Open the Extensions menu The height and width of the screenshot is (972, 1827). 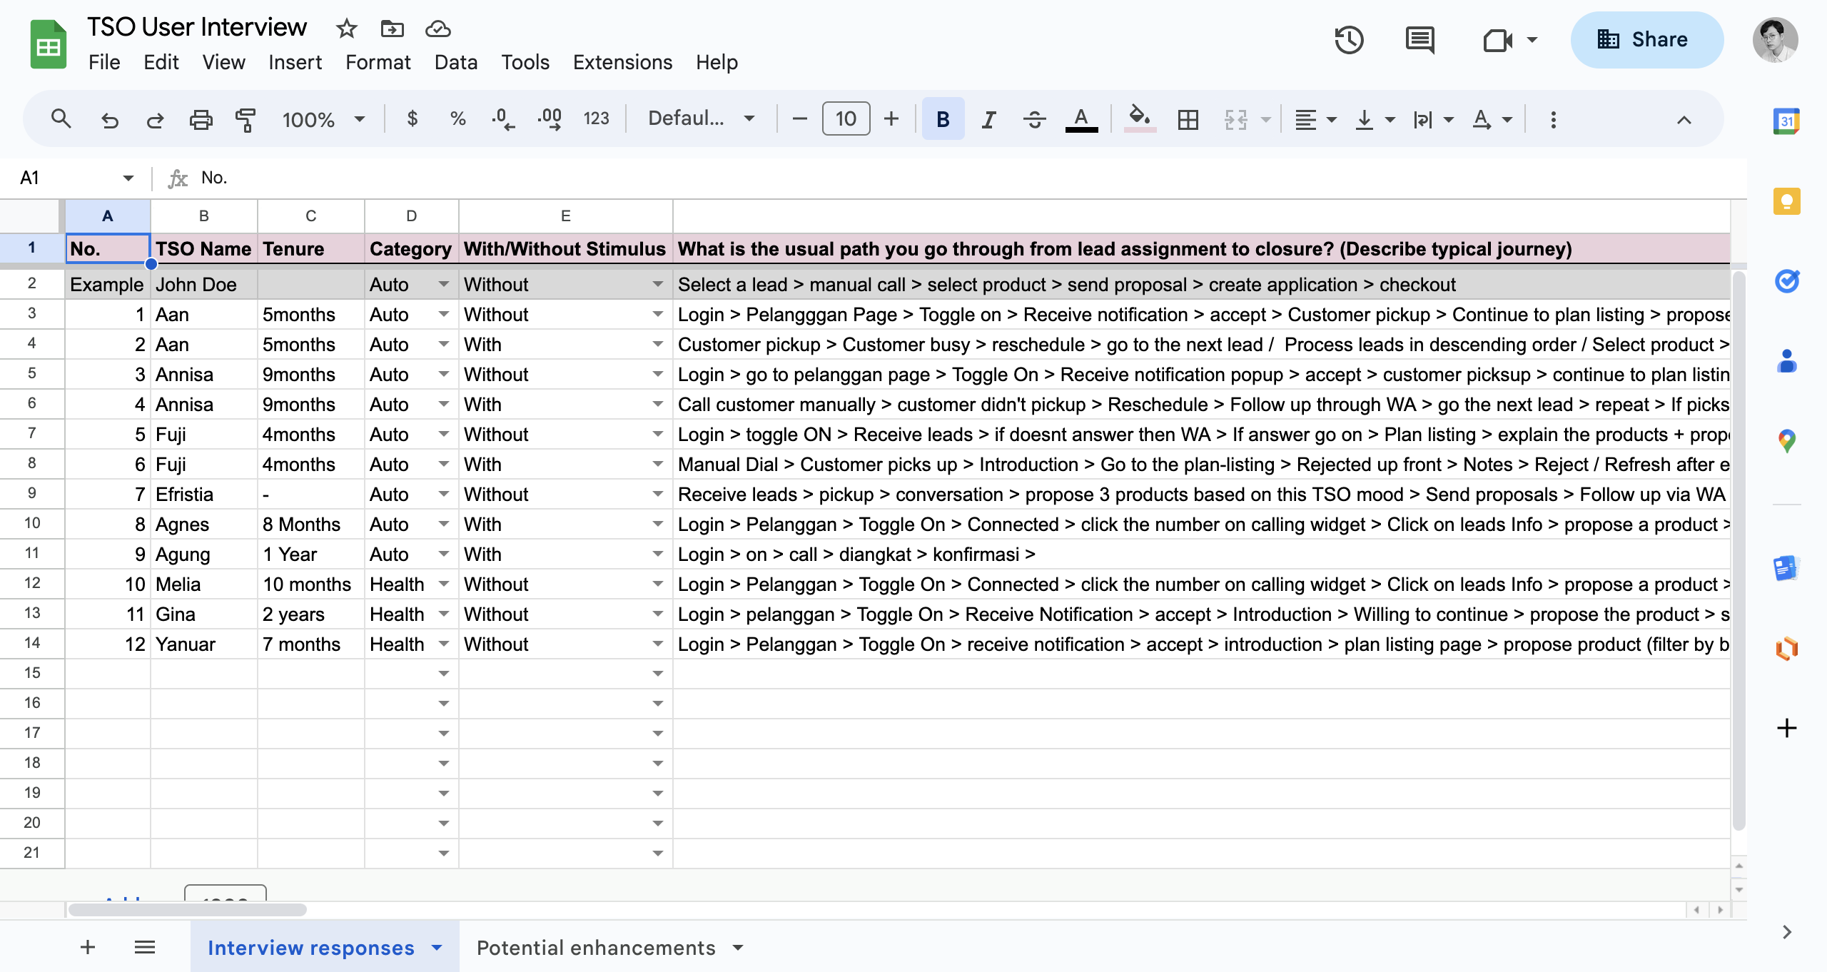pos(622,63)
